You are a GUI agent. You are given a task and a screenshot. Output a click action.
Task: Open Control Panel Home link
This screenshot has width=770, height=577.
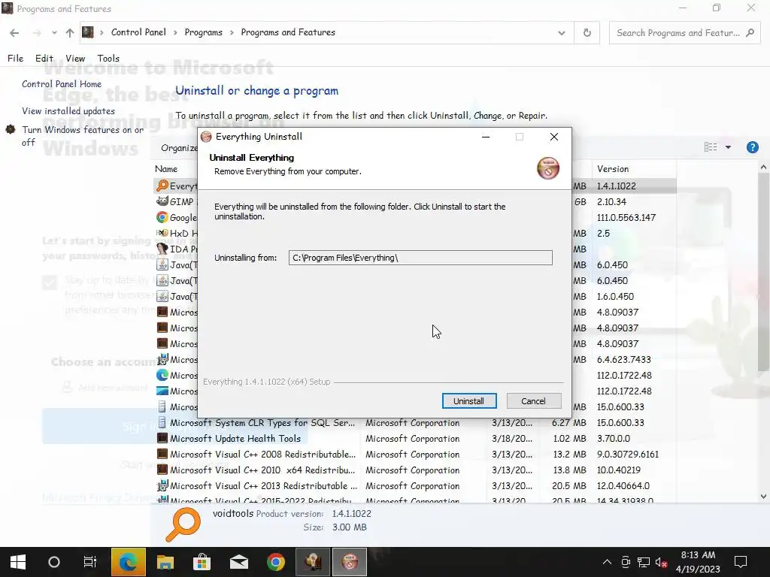pyautogui.click(x=62, y=84)
